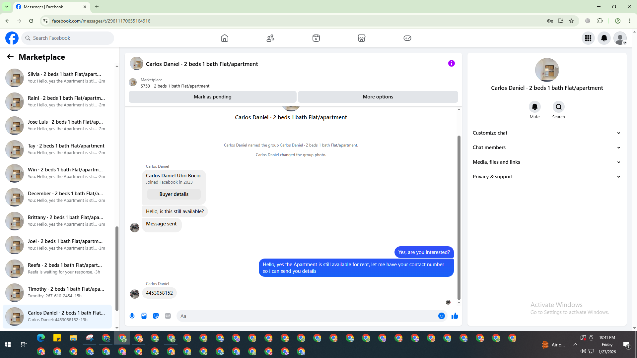The image size is (637, 358).
Task: Open Buyer details for Carlos Daniel
Action: (174, 194)
